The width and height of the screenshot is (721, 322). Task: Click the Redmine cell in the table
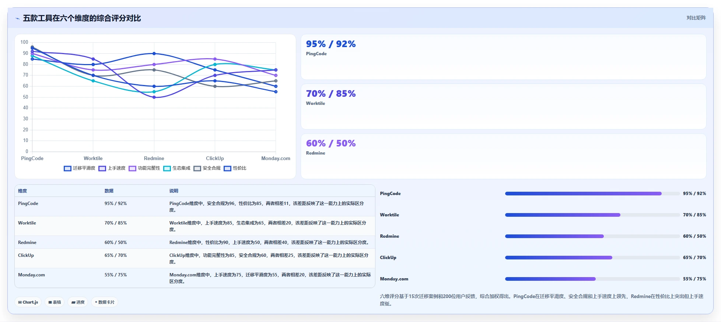tap(27, 243)
